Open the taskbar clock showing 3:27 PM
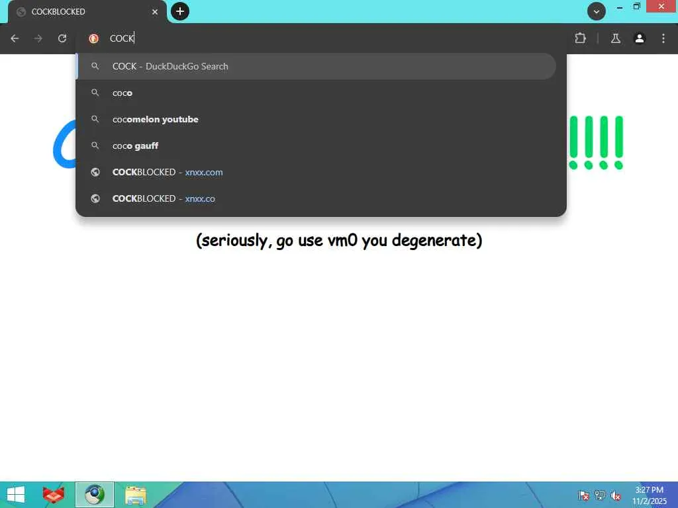The image size is (678, 508). 650,495
